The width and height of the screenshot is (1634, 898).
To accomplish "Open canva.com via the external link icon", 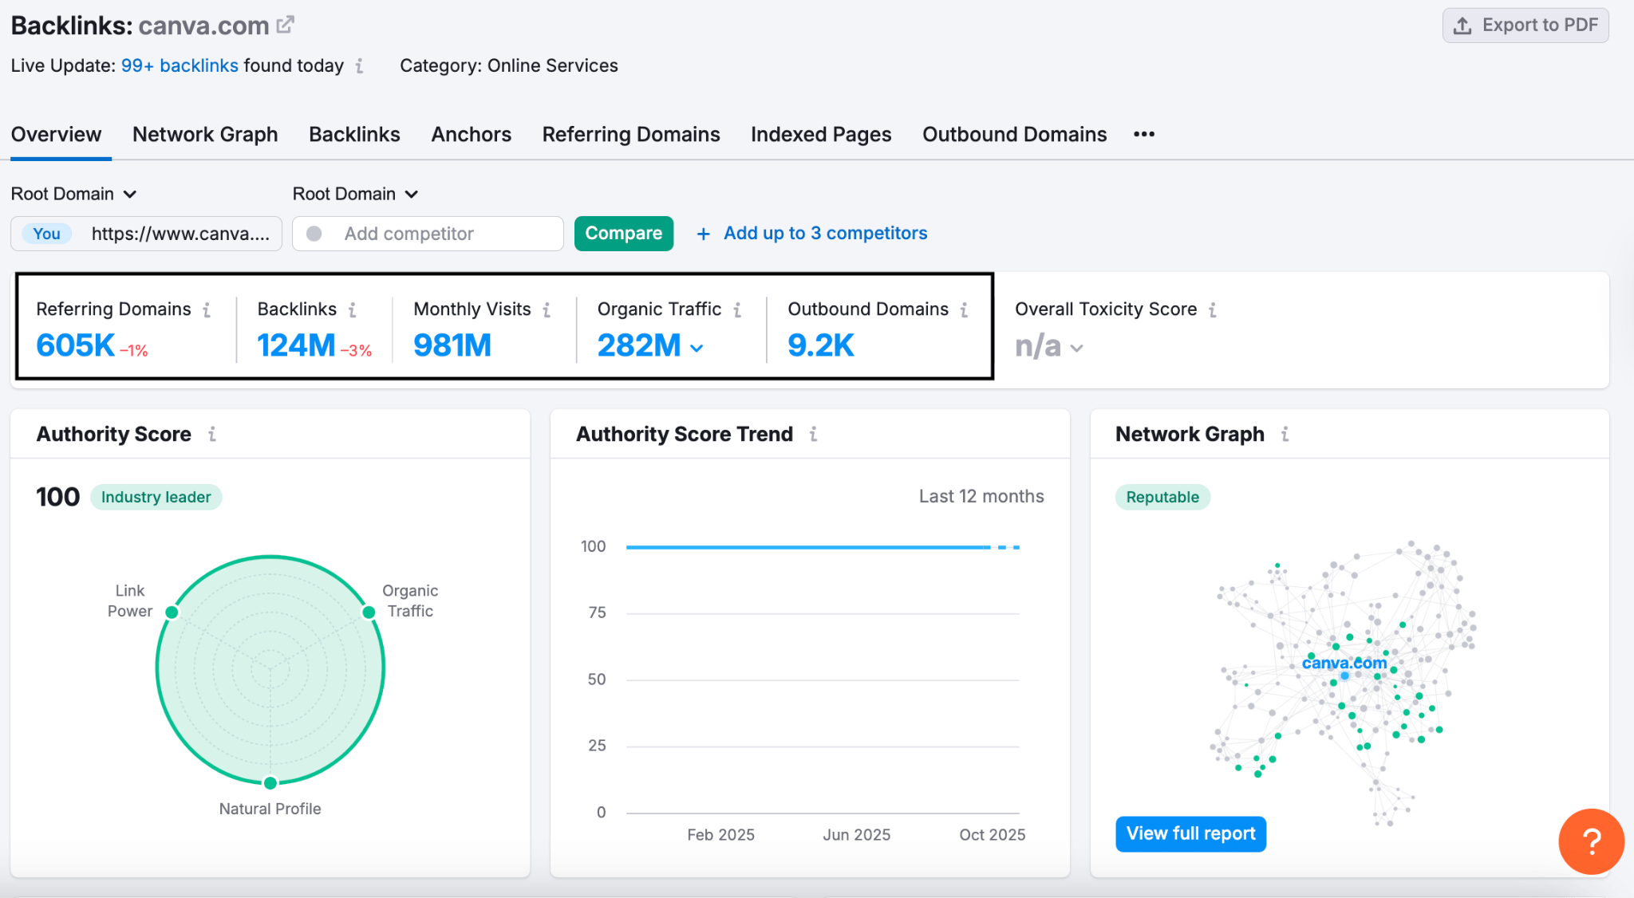I will pos(286,23).
